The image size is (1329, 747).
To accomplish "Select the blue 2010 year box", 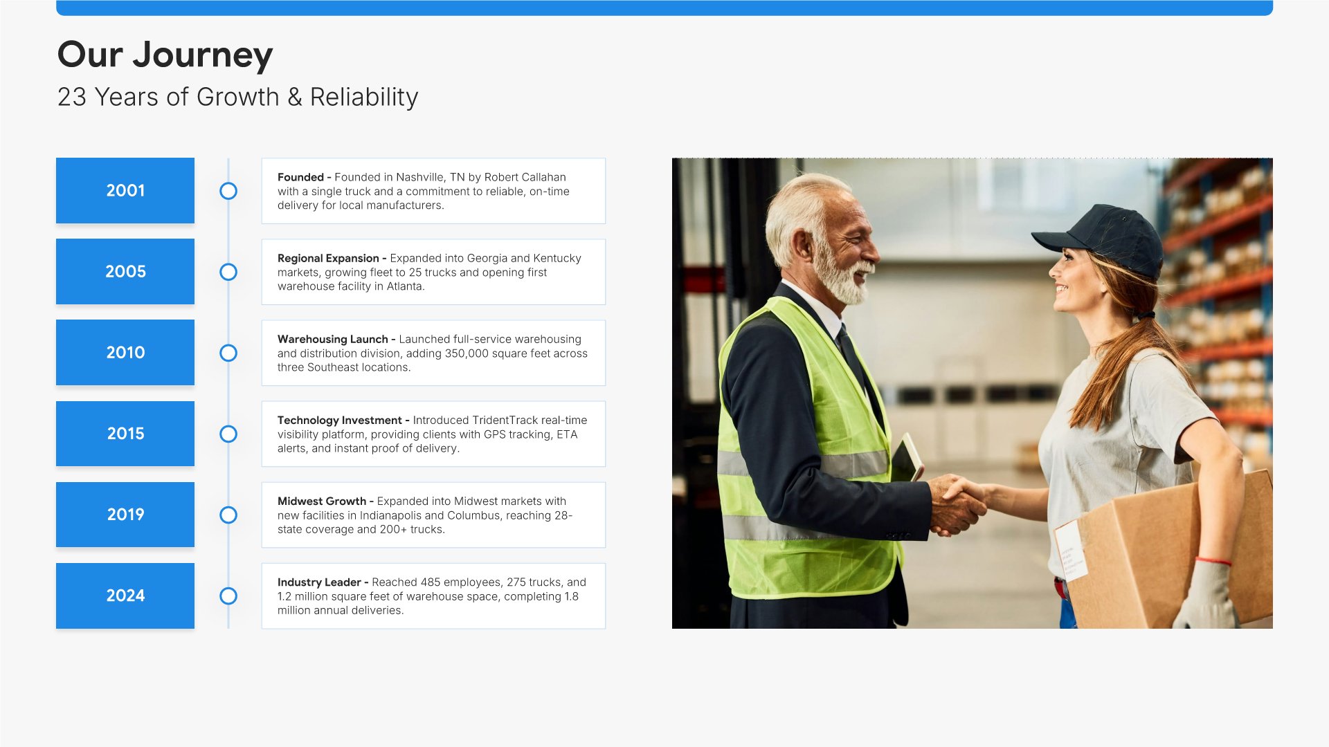I will (x=125, y=353).
